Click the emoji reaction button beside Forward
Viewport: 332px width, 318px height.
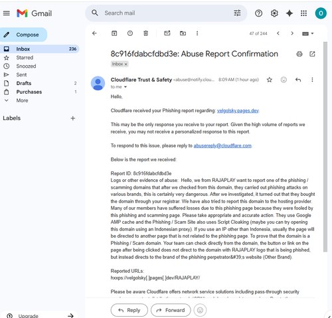pos(200,310)
